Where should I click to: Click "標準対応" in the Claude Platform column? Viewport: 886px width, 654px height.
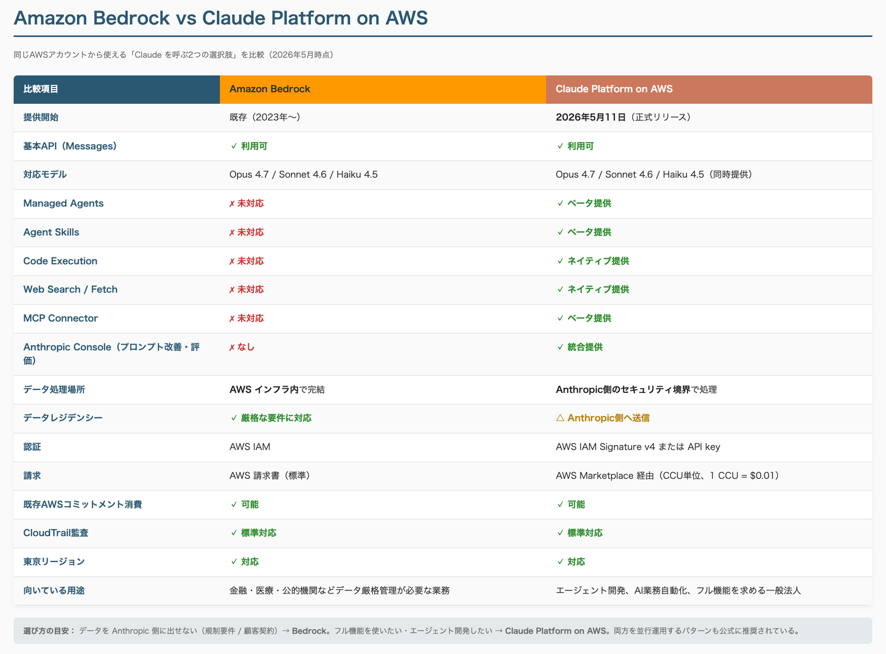580,533
